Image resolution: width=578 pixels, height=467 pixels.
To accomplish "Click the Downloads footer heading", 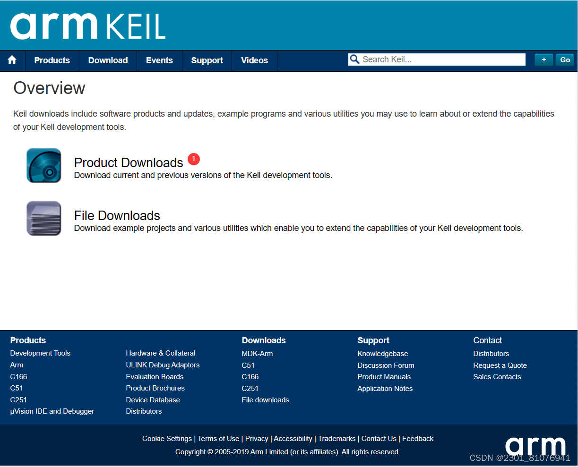I will pos(264,340).
